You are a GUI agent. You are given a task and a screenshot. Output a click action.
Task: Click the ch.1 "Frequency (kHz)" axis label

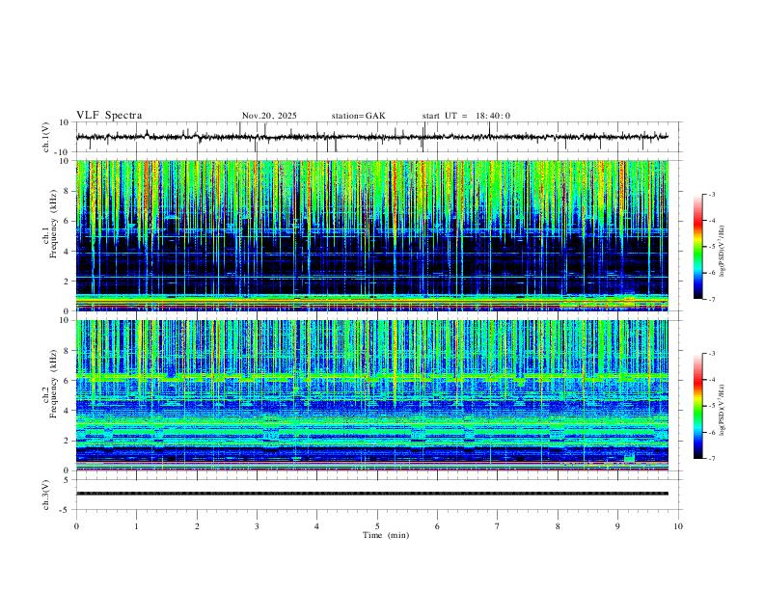tap(54, 225)
